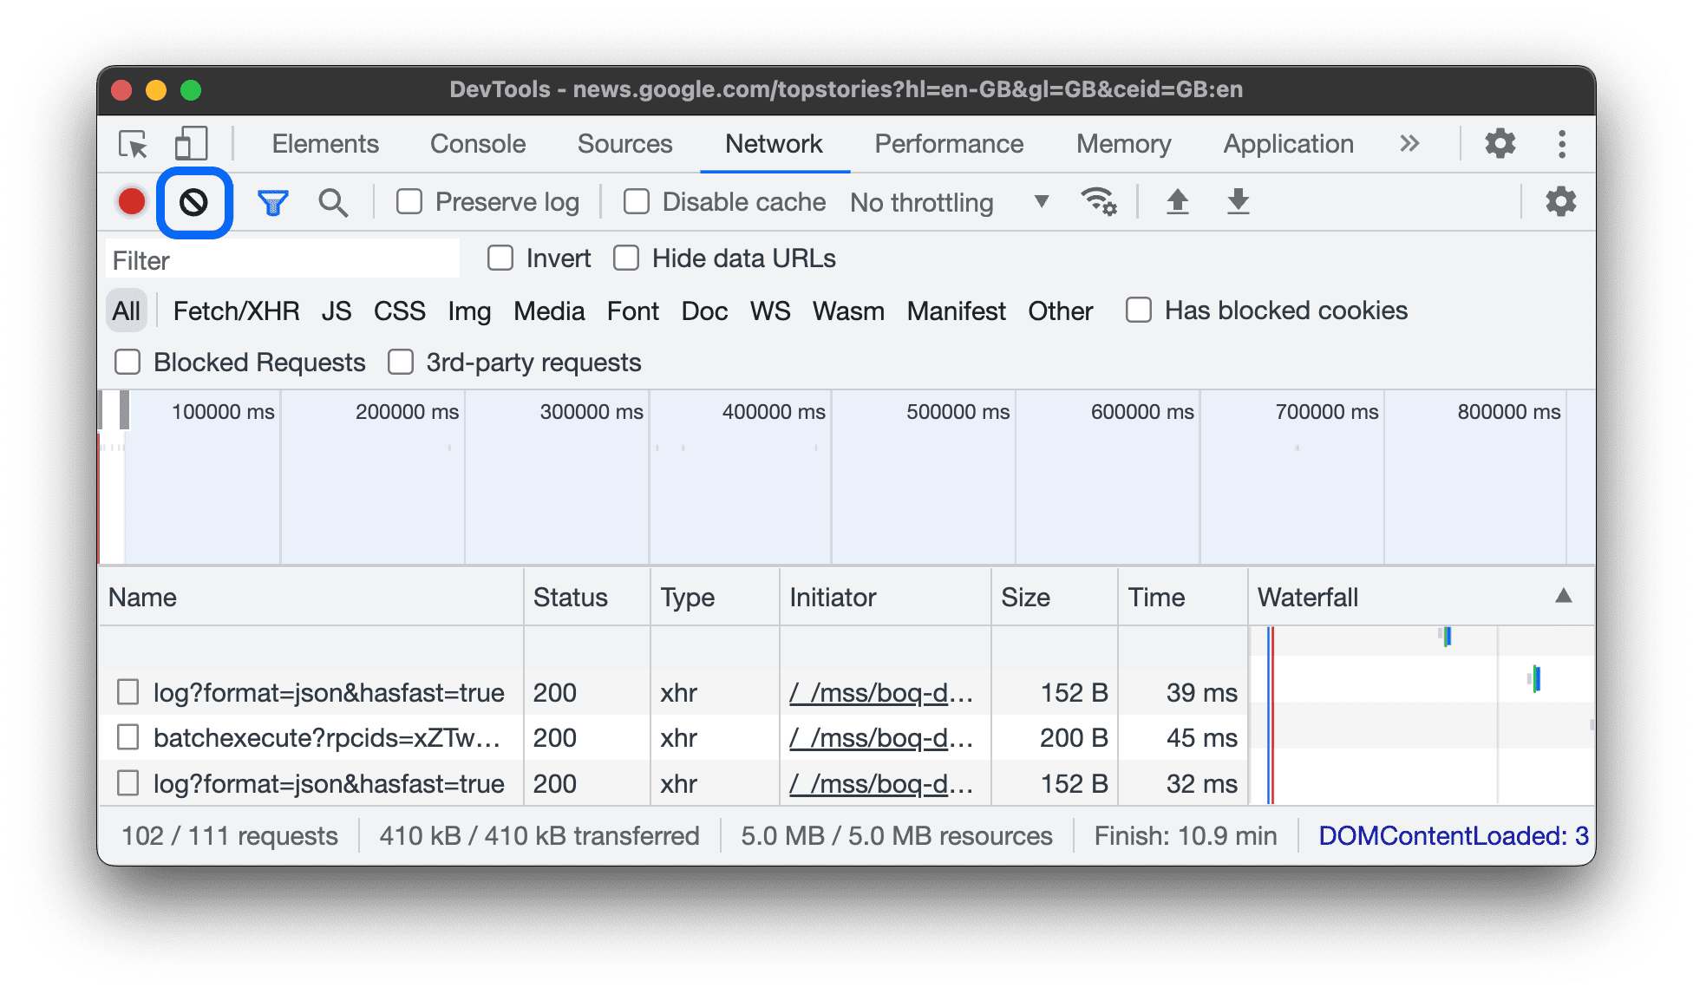This screenshot has height=994, width=1693.
Task: Click the online/offline network conditions icon
Action: tap(1098, 201)
